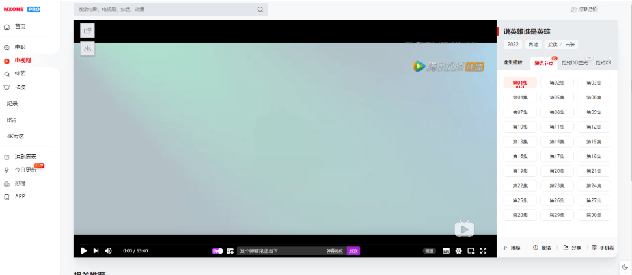The image size is (632, 275).
Task: Open the player settings gear icon
Action: point(458,251)
